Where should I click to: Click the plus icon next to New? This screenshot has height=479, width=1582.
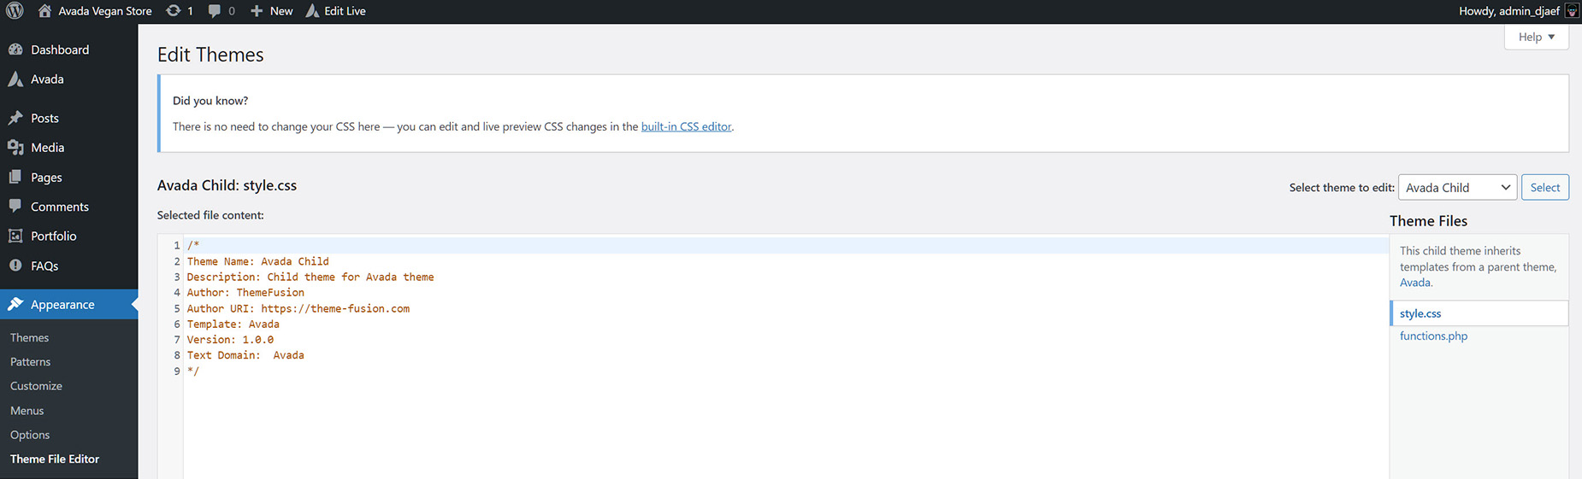tap(257, 11)
